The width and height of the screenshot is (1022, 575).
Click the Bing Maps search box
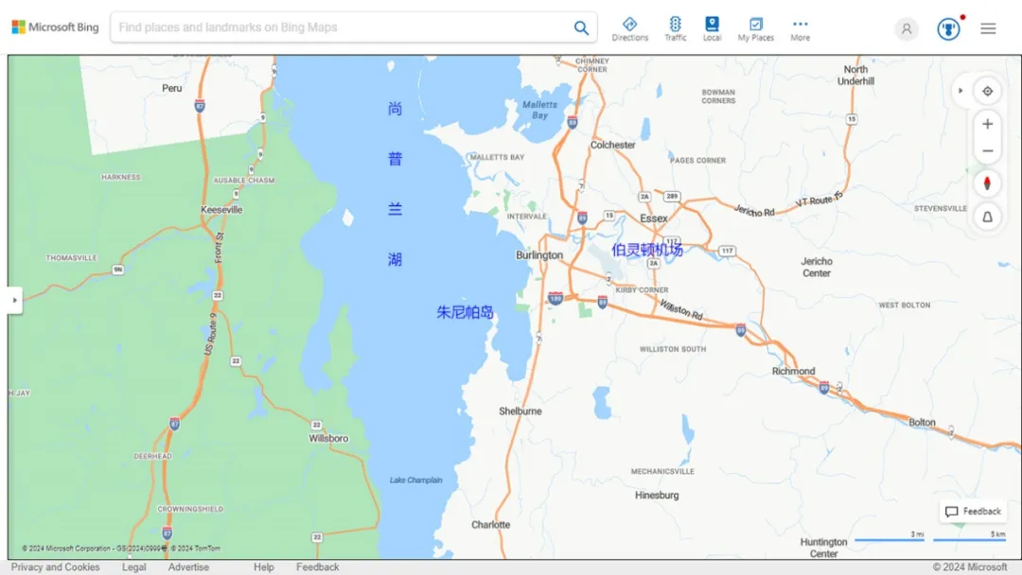(x=341, y=27)
